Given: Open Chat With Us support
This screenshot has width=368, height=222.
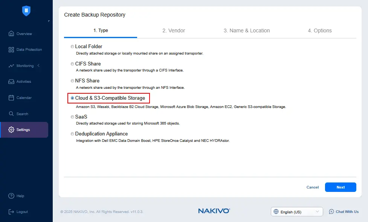Looking at the screenshot, I should point(344,211).
